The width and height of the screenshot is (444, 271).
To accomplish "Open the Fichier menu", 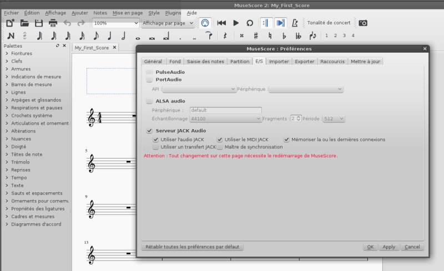I will pos(11,13).
